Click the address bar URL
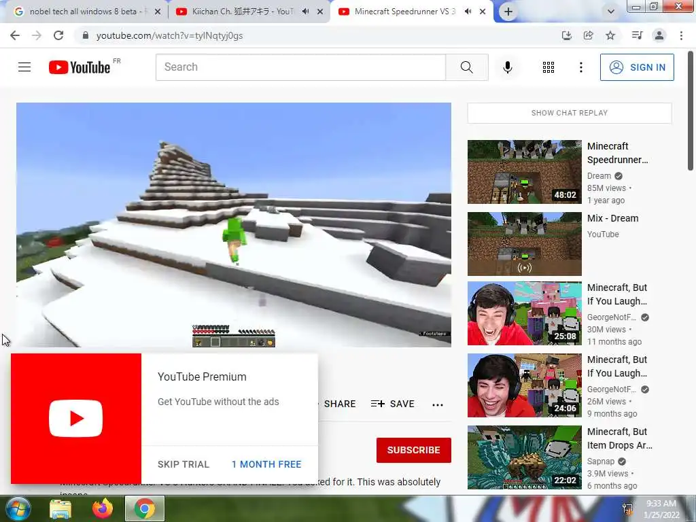696x522 pixels. (169, 35)
